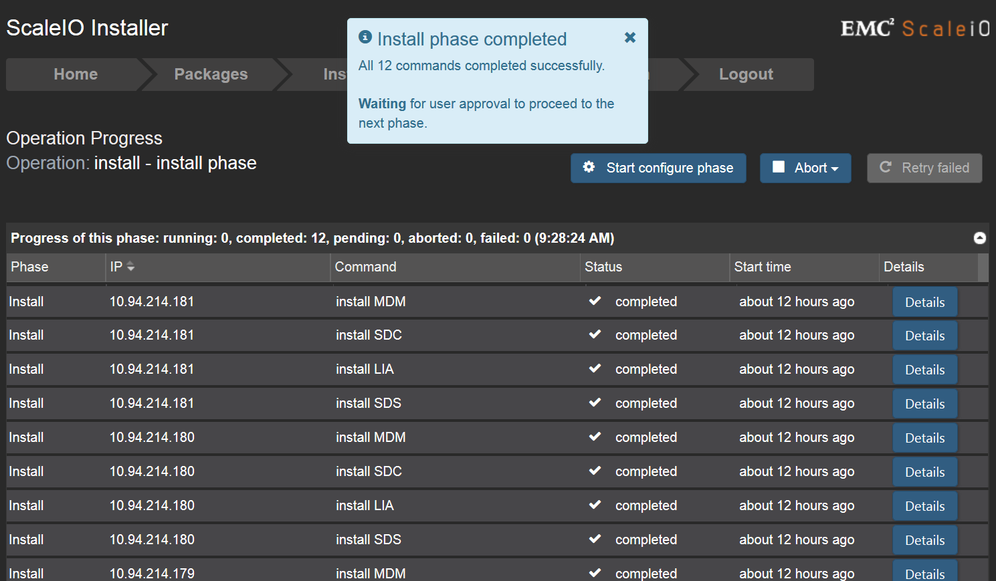996x581 pixels.
Task: Click checkmark icon for install MDM on 10.94.214.181
Action: point(595,301)
